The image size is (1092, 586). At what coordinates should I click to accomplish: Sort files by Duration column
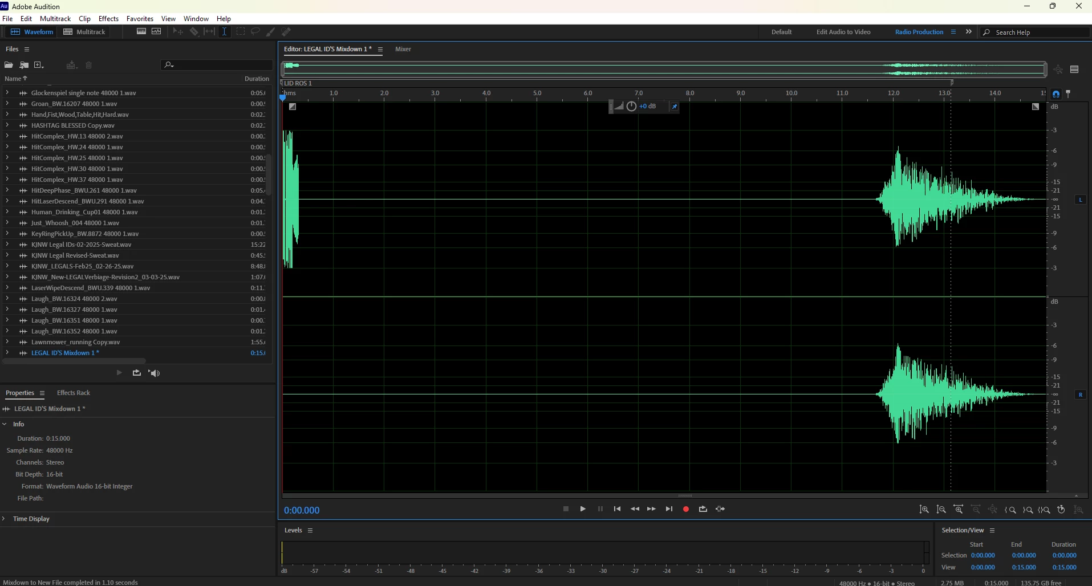257,79
